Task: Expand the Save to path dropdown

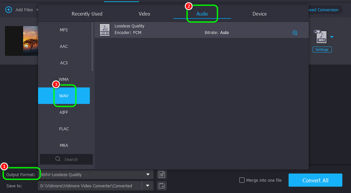Action: coord(148,186)
